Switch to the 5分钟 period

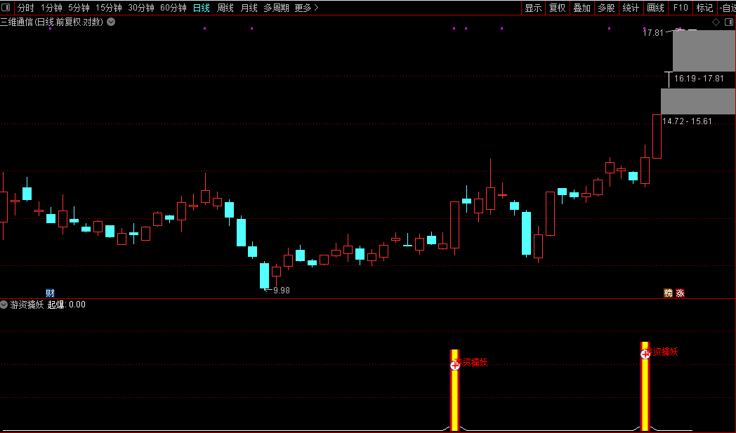point(79,8)
